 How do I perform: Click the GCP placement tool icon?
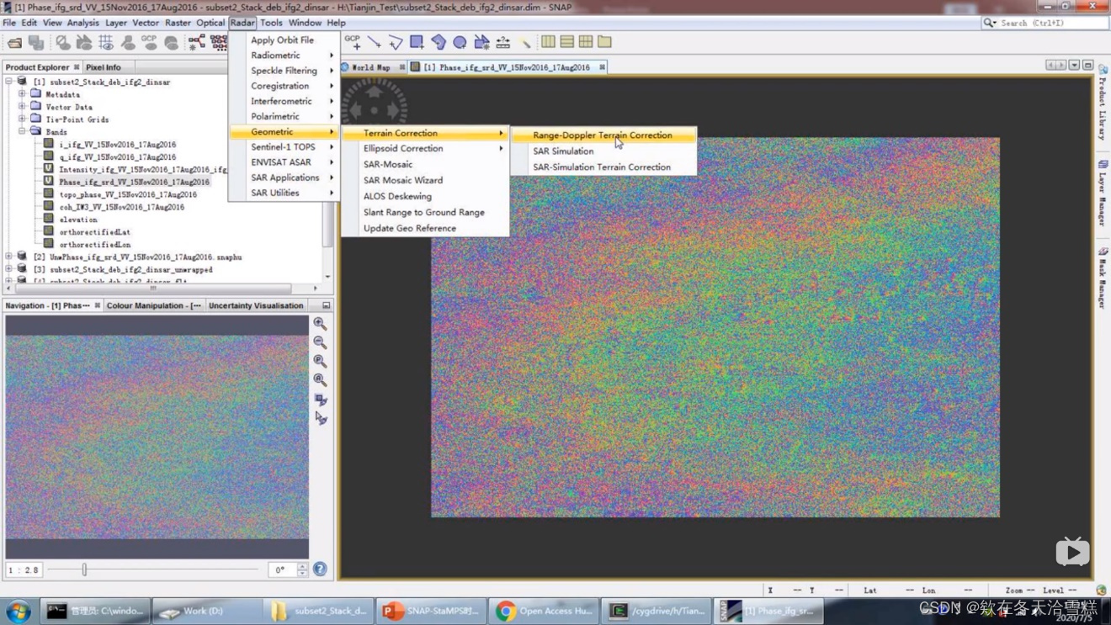pos(353,41)
